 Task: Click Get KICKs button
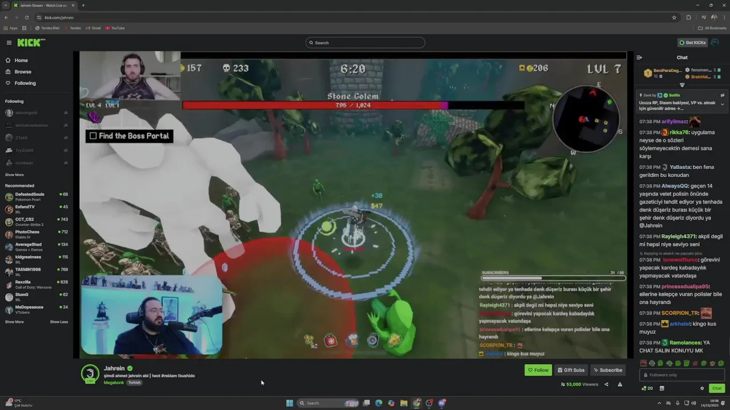click(692, 43)
